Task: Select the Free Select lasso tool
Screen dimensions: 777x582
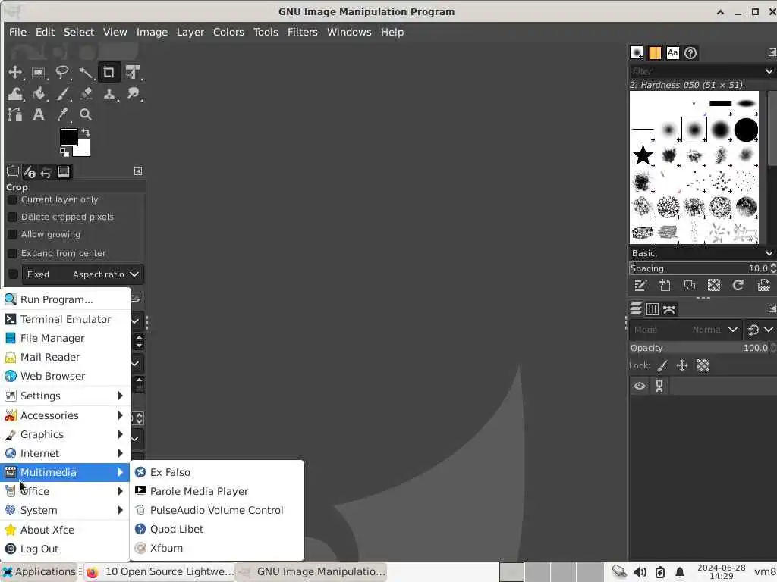Action: pyautogui.click(x=62, y=72)
